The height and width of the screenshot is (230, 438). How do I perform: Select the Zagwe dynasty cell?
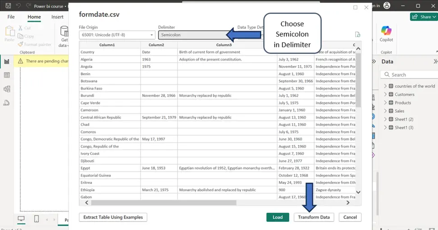[x=335, y=190]
